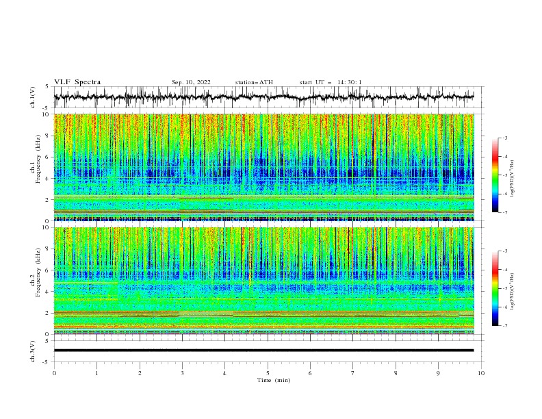The image size is (542, 419).
Task: Click the "4" kHz tick on ch.2 axis
Action: (49, 292)
